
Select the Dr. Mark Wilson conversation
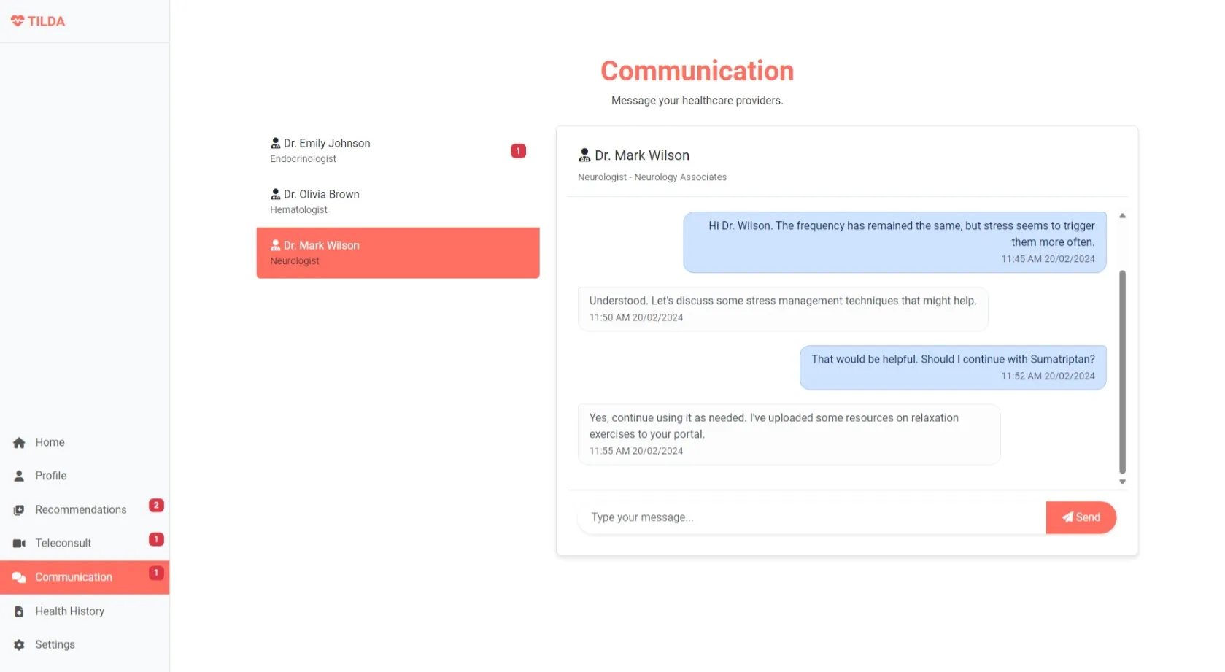click(398, 253)
